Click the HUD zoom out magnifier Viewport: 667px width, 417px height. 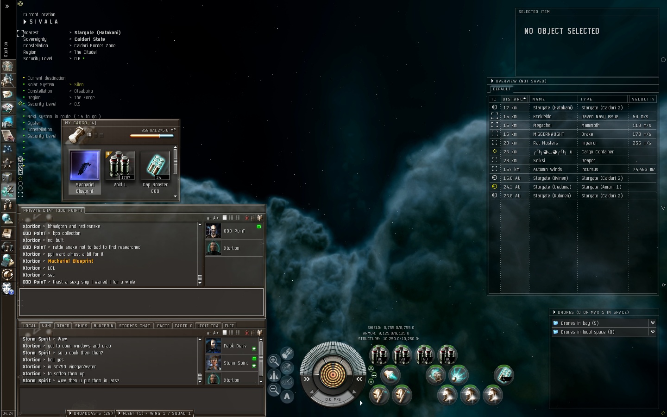click(x=274, y=390)
